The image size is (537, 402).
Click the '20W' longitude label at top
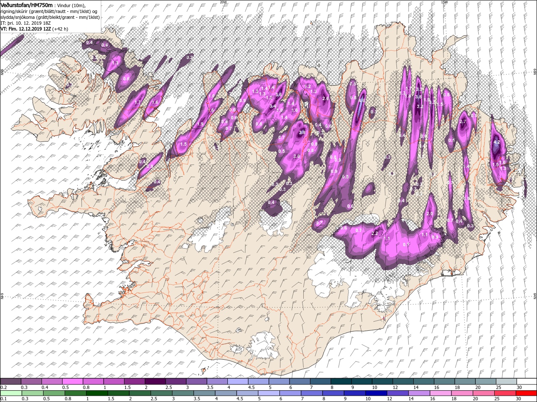(223, 2)
